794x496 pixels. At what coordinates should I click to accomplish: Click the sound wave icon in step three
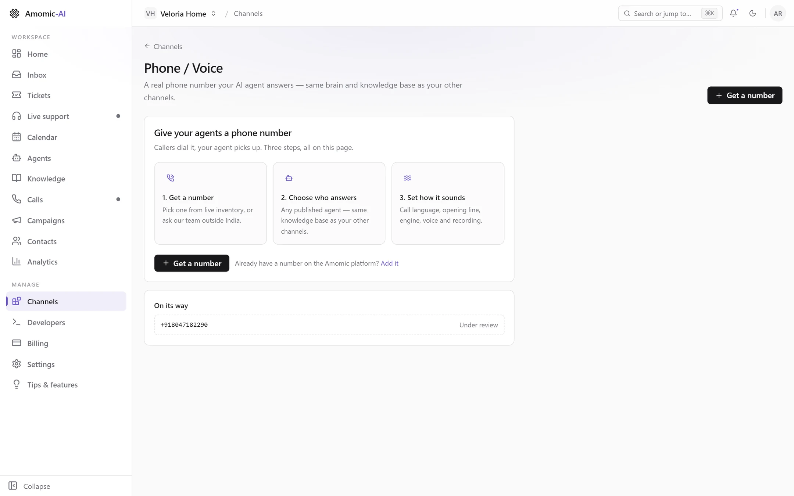[407, 178]
